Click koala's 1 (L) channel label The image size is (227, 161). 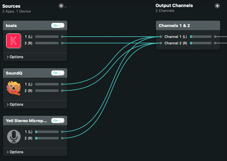point(29,37)
